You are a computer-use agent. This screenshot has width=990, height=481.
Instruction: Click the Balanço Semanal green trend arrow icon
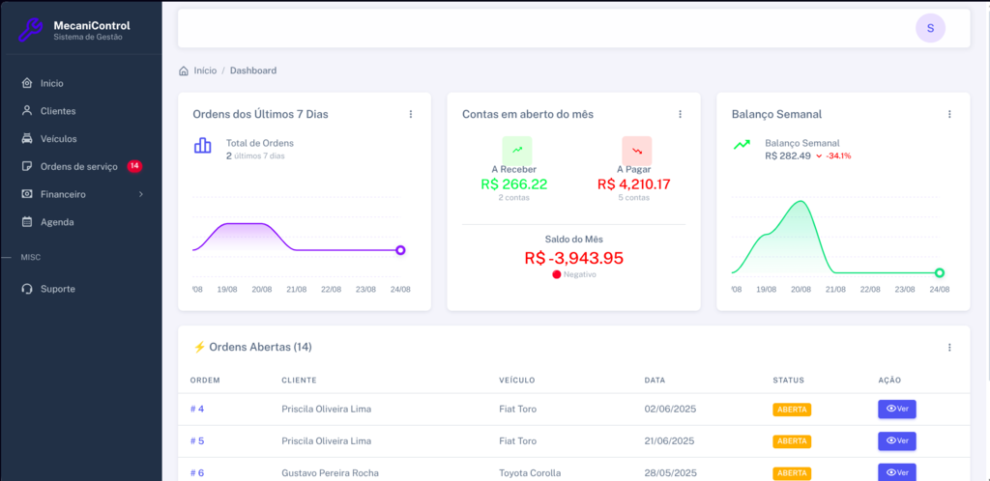point(742,145)
